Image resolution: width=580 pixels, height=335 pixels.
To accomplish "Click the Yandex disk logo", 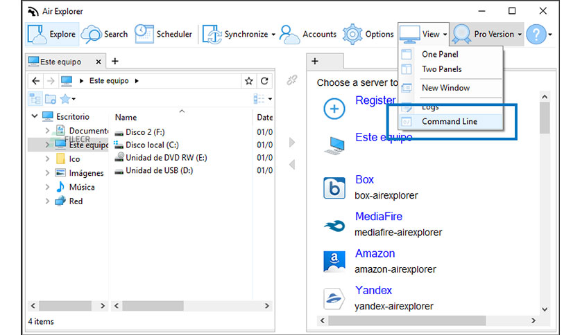I will (x=334, y=298).
